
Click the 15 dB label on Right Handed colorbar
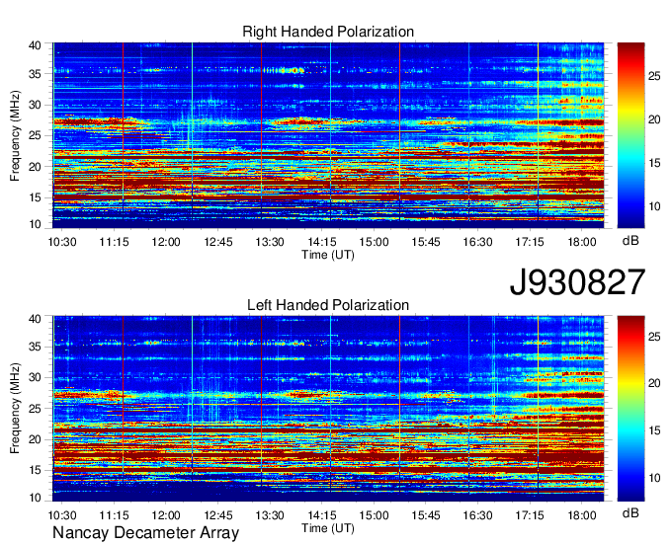(654, 163)
